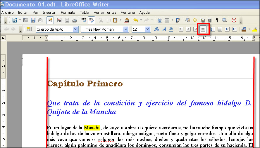Copy selection with the copy icon
Viewport: 260px width, 148px height.
(109, 20)
